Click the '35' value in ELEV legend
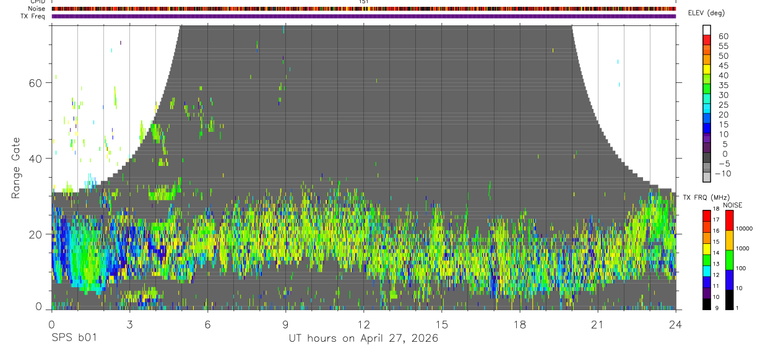Screen dimensions: 760x351 722,85
